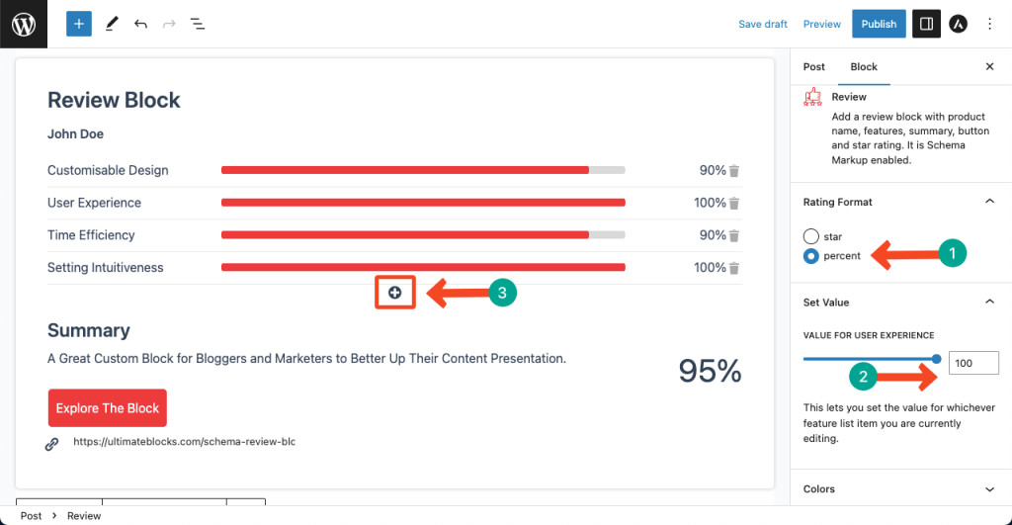Click the Undo arrow icon

click(x=140, y=24)
